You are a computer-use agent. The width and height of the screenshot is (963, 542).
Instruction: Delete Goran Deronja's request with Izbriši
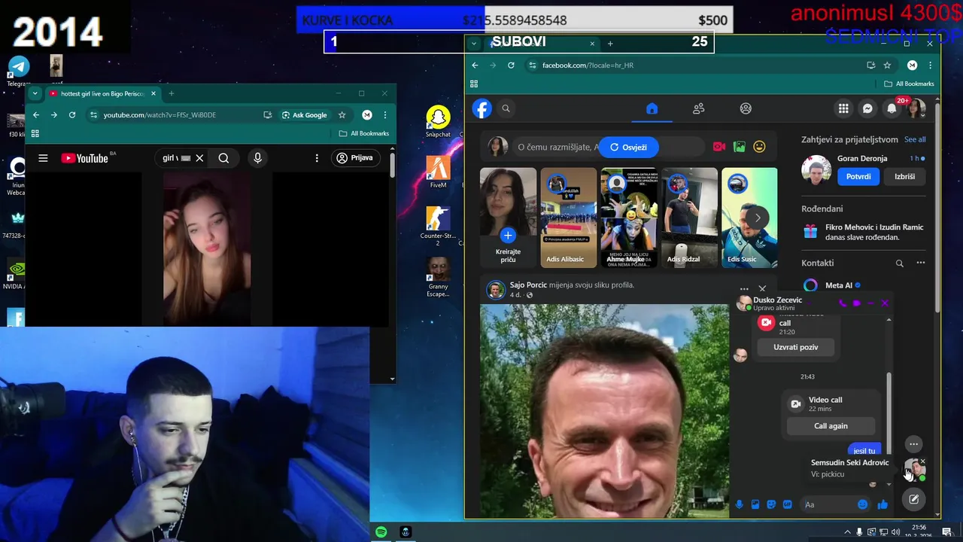point(905,176)
